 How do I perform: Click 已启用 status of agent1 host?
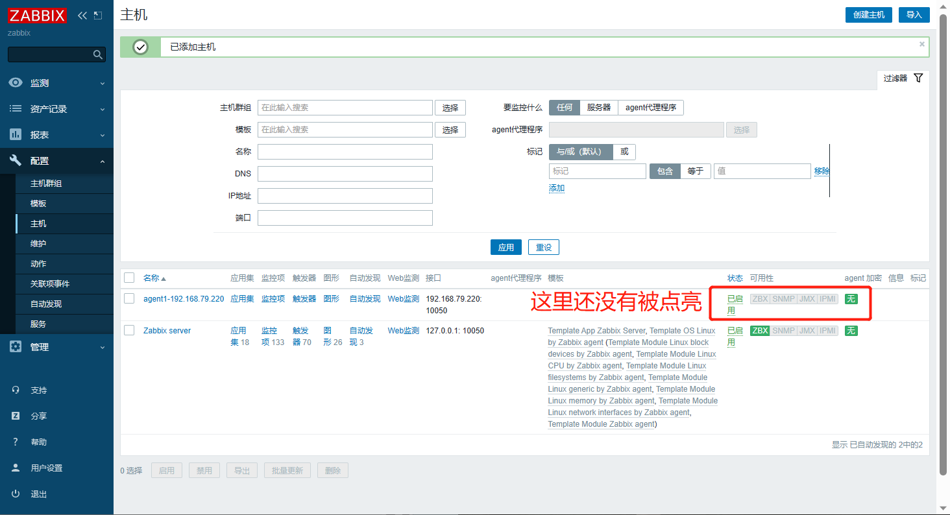[x=735, y=305]
